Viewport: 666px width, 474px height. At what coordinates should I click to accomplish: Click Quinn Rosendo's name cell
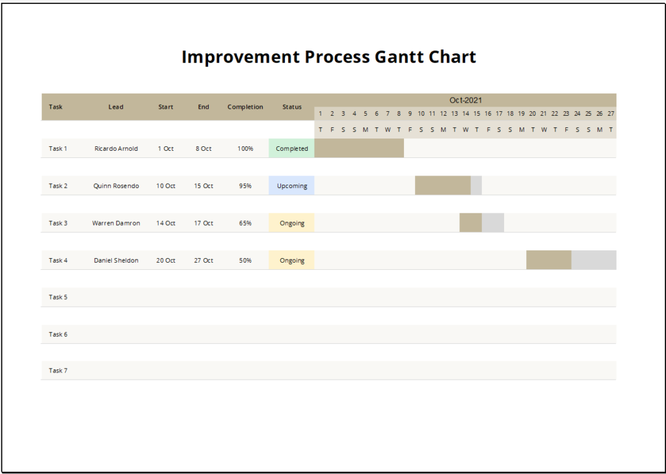pos(116,185)
